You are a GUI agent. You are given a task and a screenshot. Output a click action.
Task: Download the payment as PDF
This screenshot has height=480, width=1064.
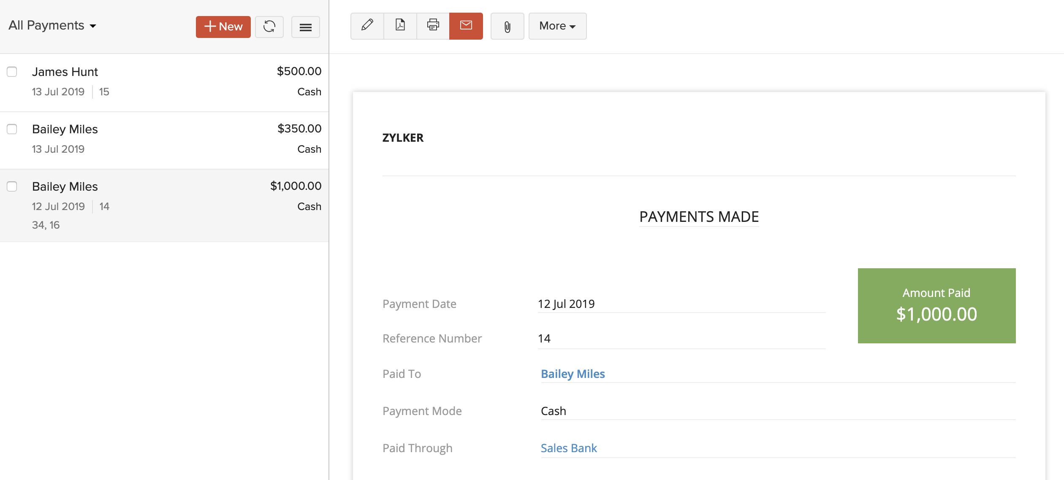[x=400, y=26]
